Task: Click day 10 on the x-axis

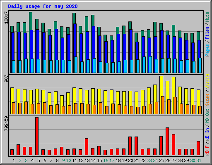Action: click(x=68, y=160)
